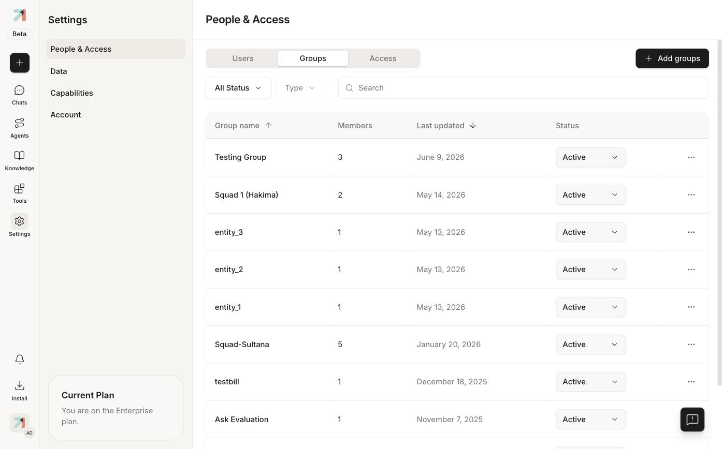Viewport: 722px width, 449px height.
Task: Click the Beta badge
Action: click(19, 34)
